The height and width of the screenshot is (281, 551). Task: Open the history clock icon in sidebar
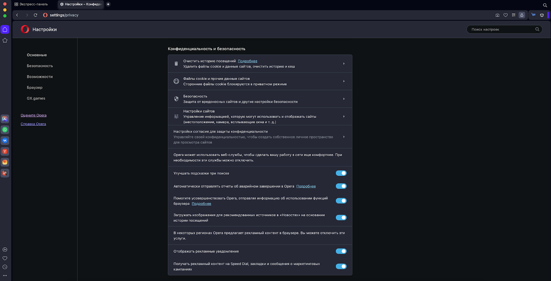pos(5,267)
